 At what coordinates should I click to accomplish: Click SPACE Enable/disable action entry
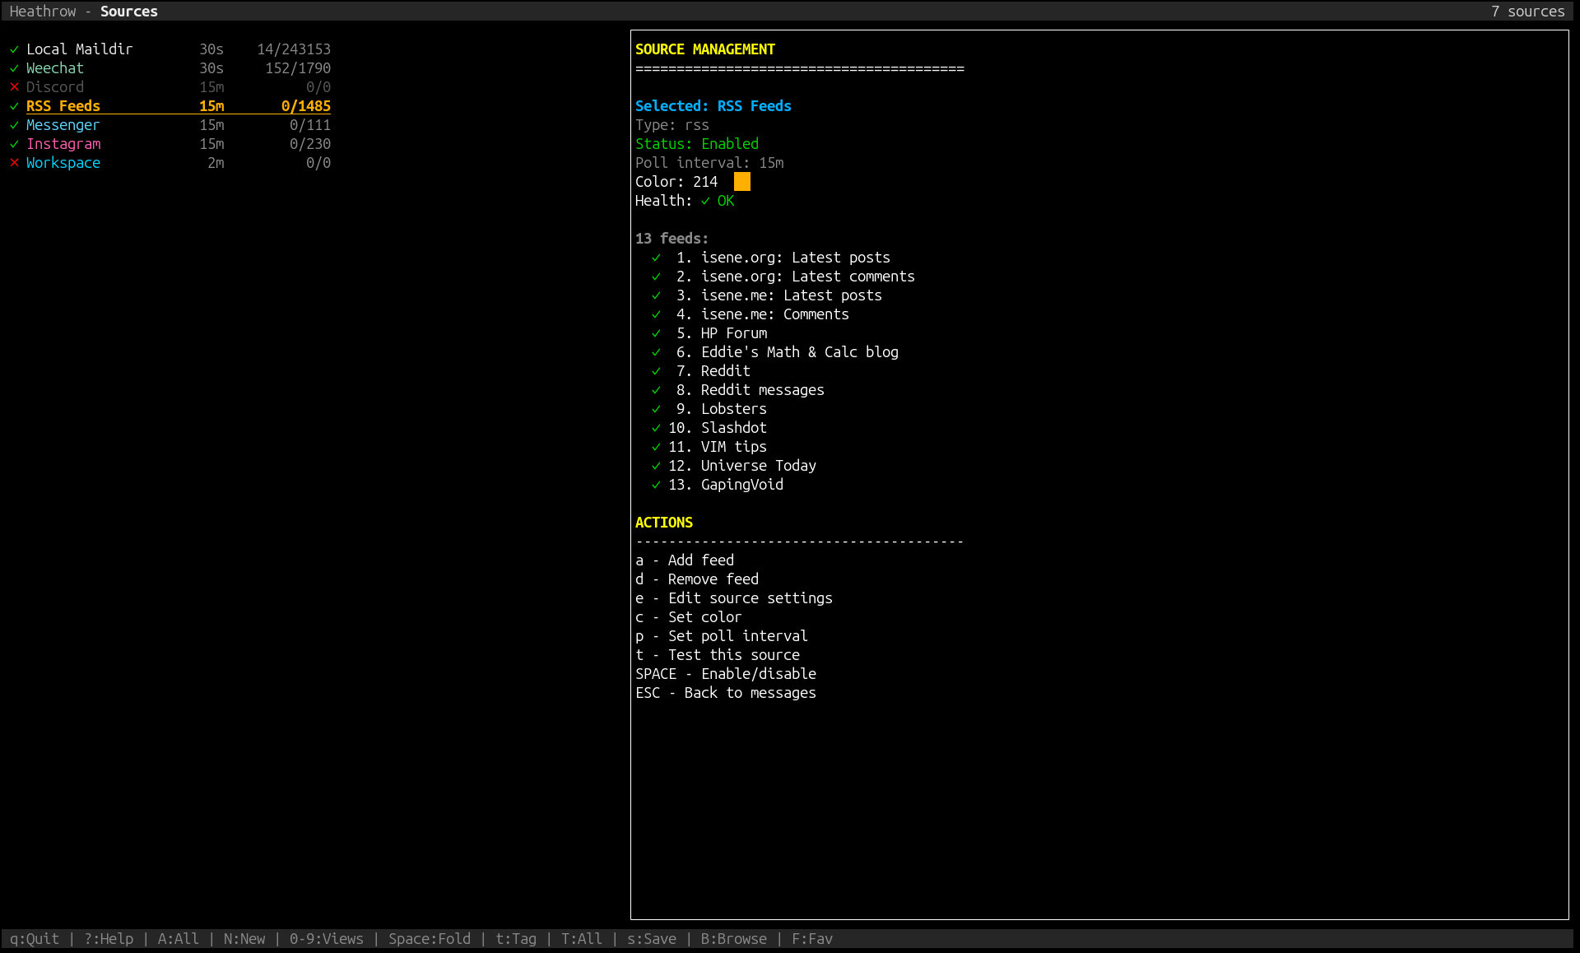point(725,673)
